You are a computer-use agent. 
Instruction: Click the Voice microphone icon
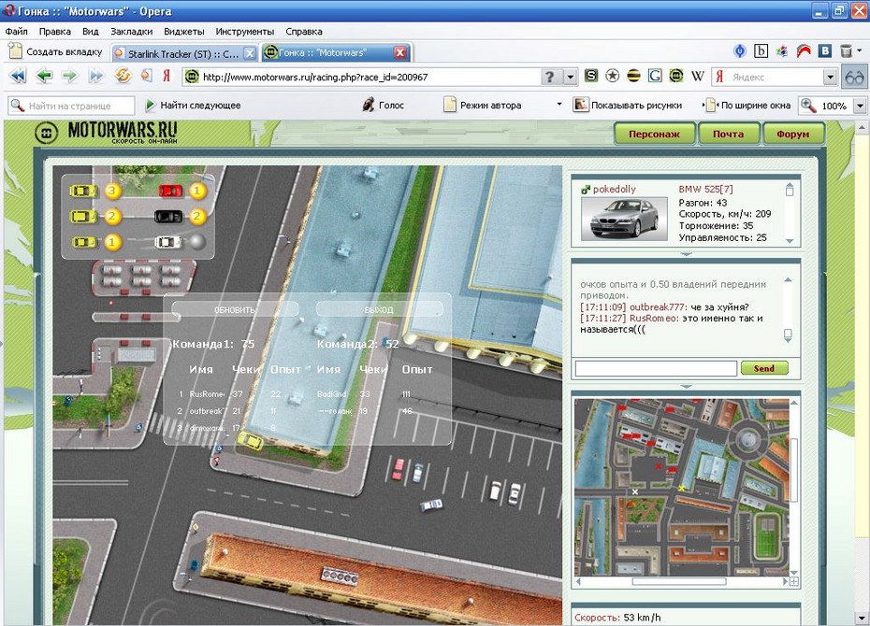tap(369, 105)
